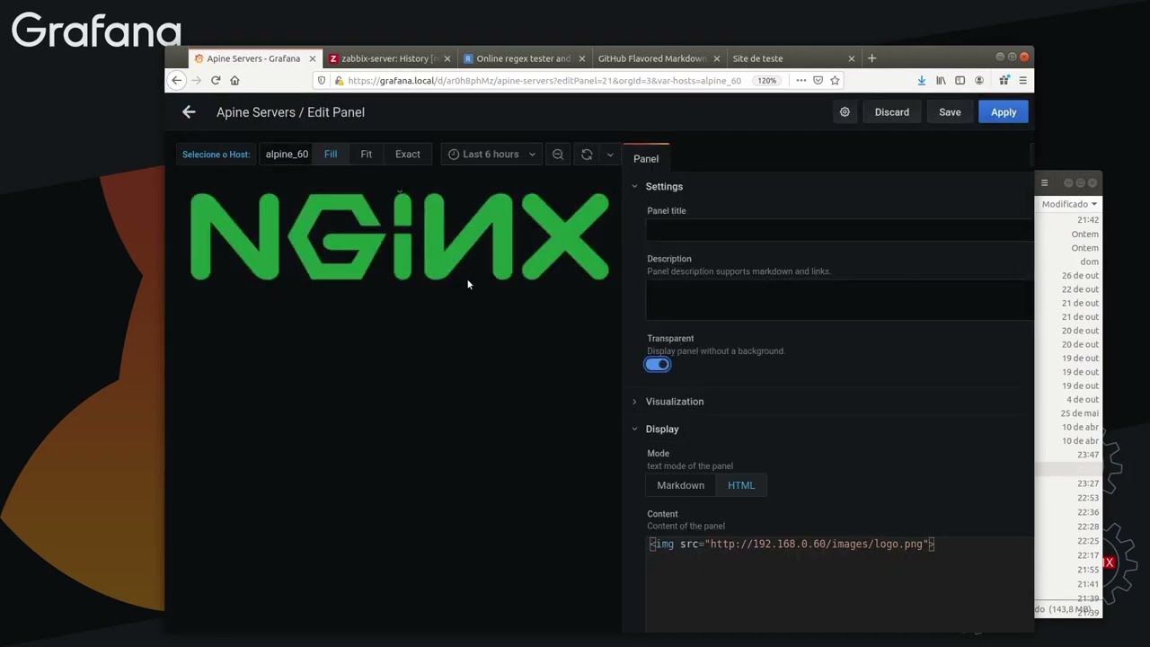
Task: Close the Site de teste tab
Action: (852, 58)
